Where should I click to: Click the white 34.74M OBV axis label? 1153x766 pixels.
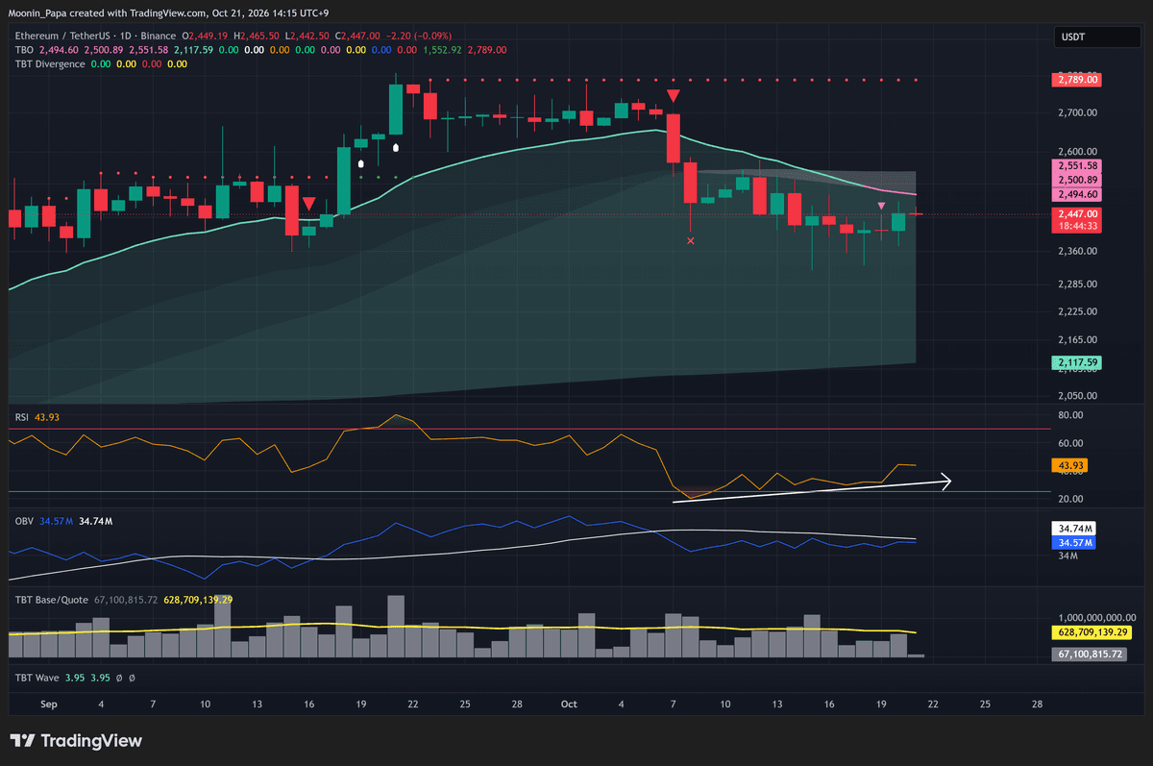(1076, 530)
